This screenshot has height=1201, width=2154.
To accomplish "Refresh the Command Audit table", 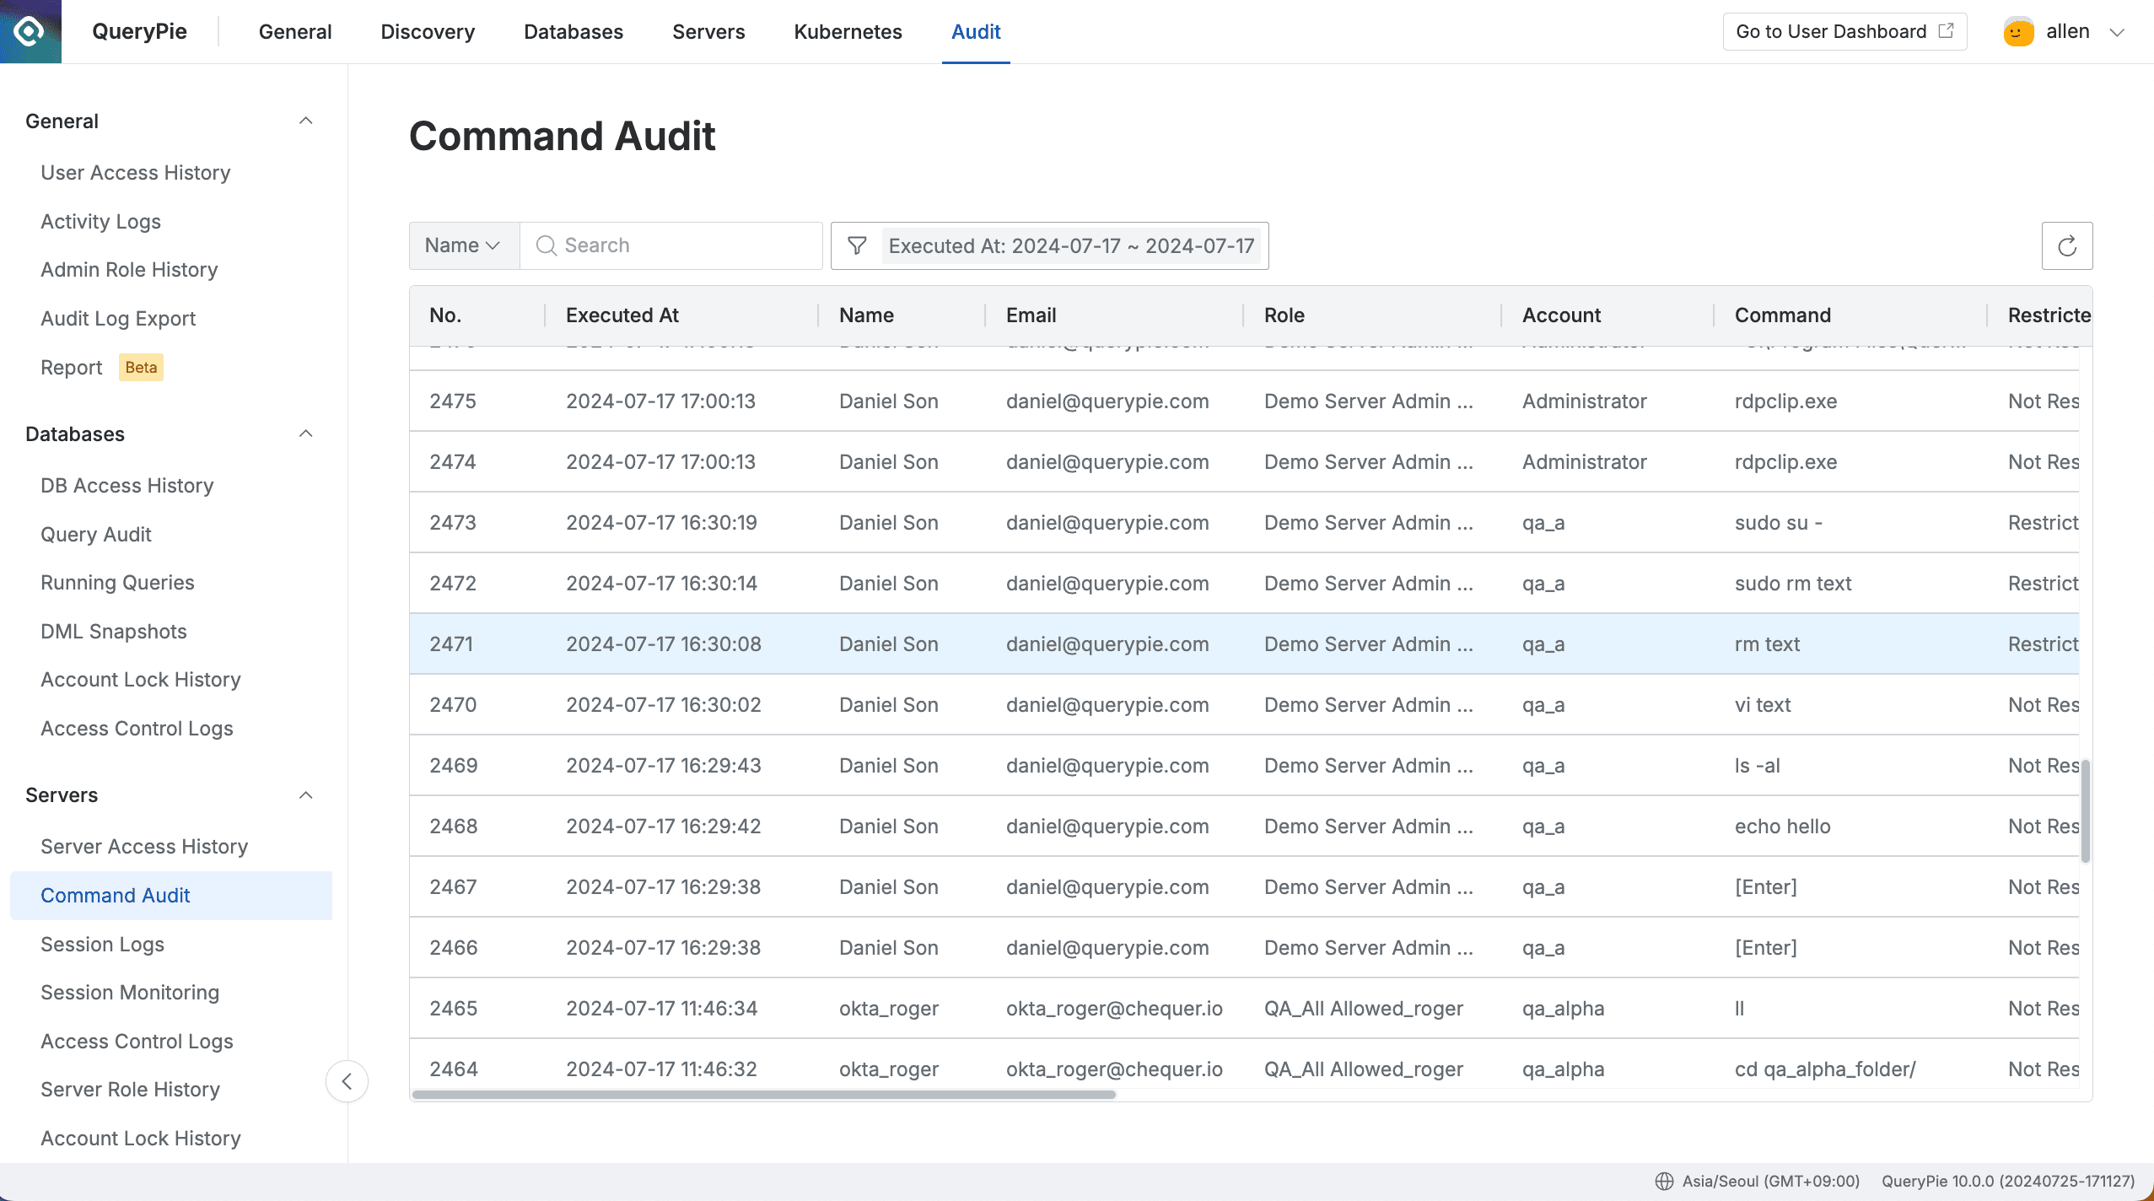I will pyautogui.click(x=2066, y=245).
